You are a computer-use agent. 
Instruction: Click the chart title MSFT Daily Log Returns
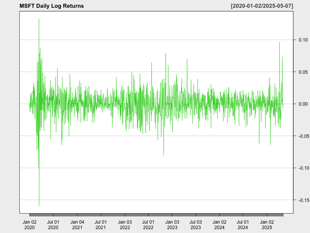coord(52,6)
